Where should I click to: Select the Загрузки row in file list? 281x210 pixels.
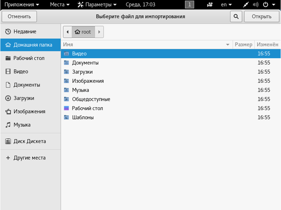[171, 72]
